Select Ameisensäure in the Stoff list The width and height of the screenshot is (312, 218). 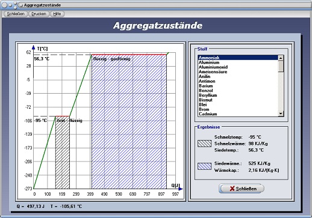pos(238,71)
